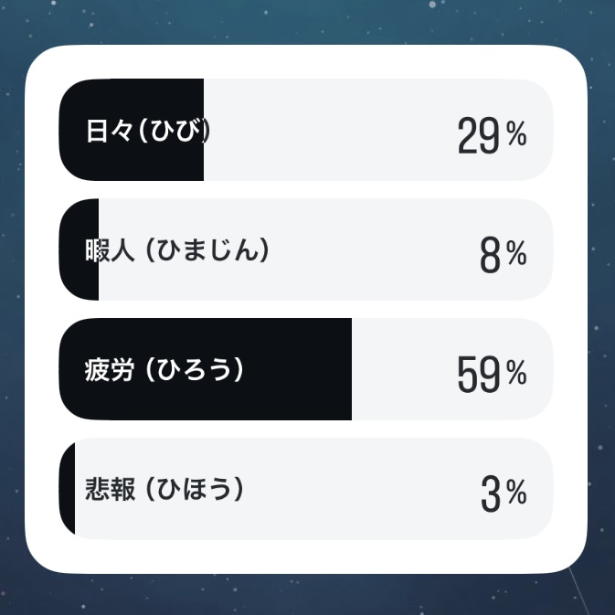The image size is (615, 615).
Task: Click the 59% result value
Action: [492, 374]
